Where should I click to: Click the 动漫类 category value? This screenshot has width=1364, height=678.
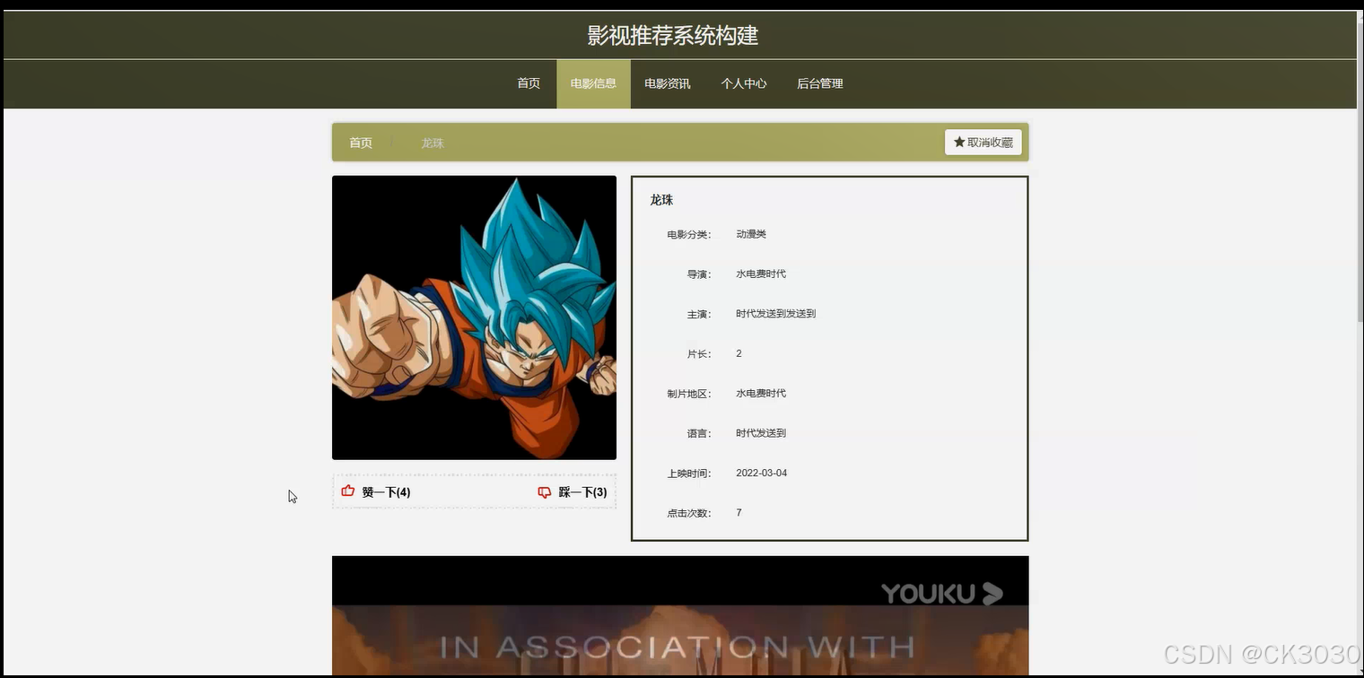[x=751, y=234]
